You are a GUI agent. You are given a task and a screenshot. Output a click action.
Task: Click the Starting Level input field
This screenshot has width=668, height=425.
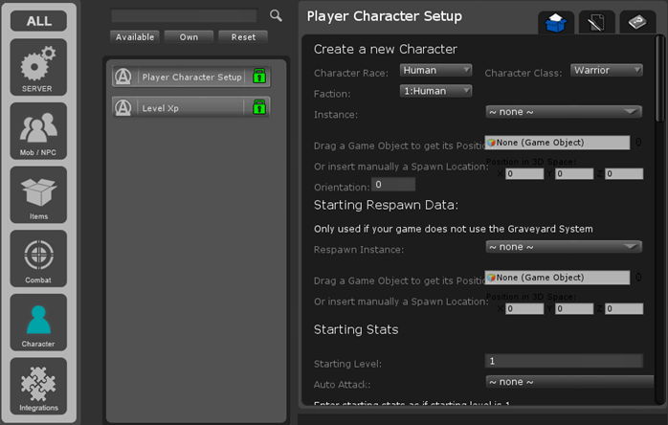coord(563,361)
